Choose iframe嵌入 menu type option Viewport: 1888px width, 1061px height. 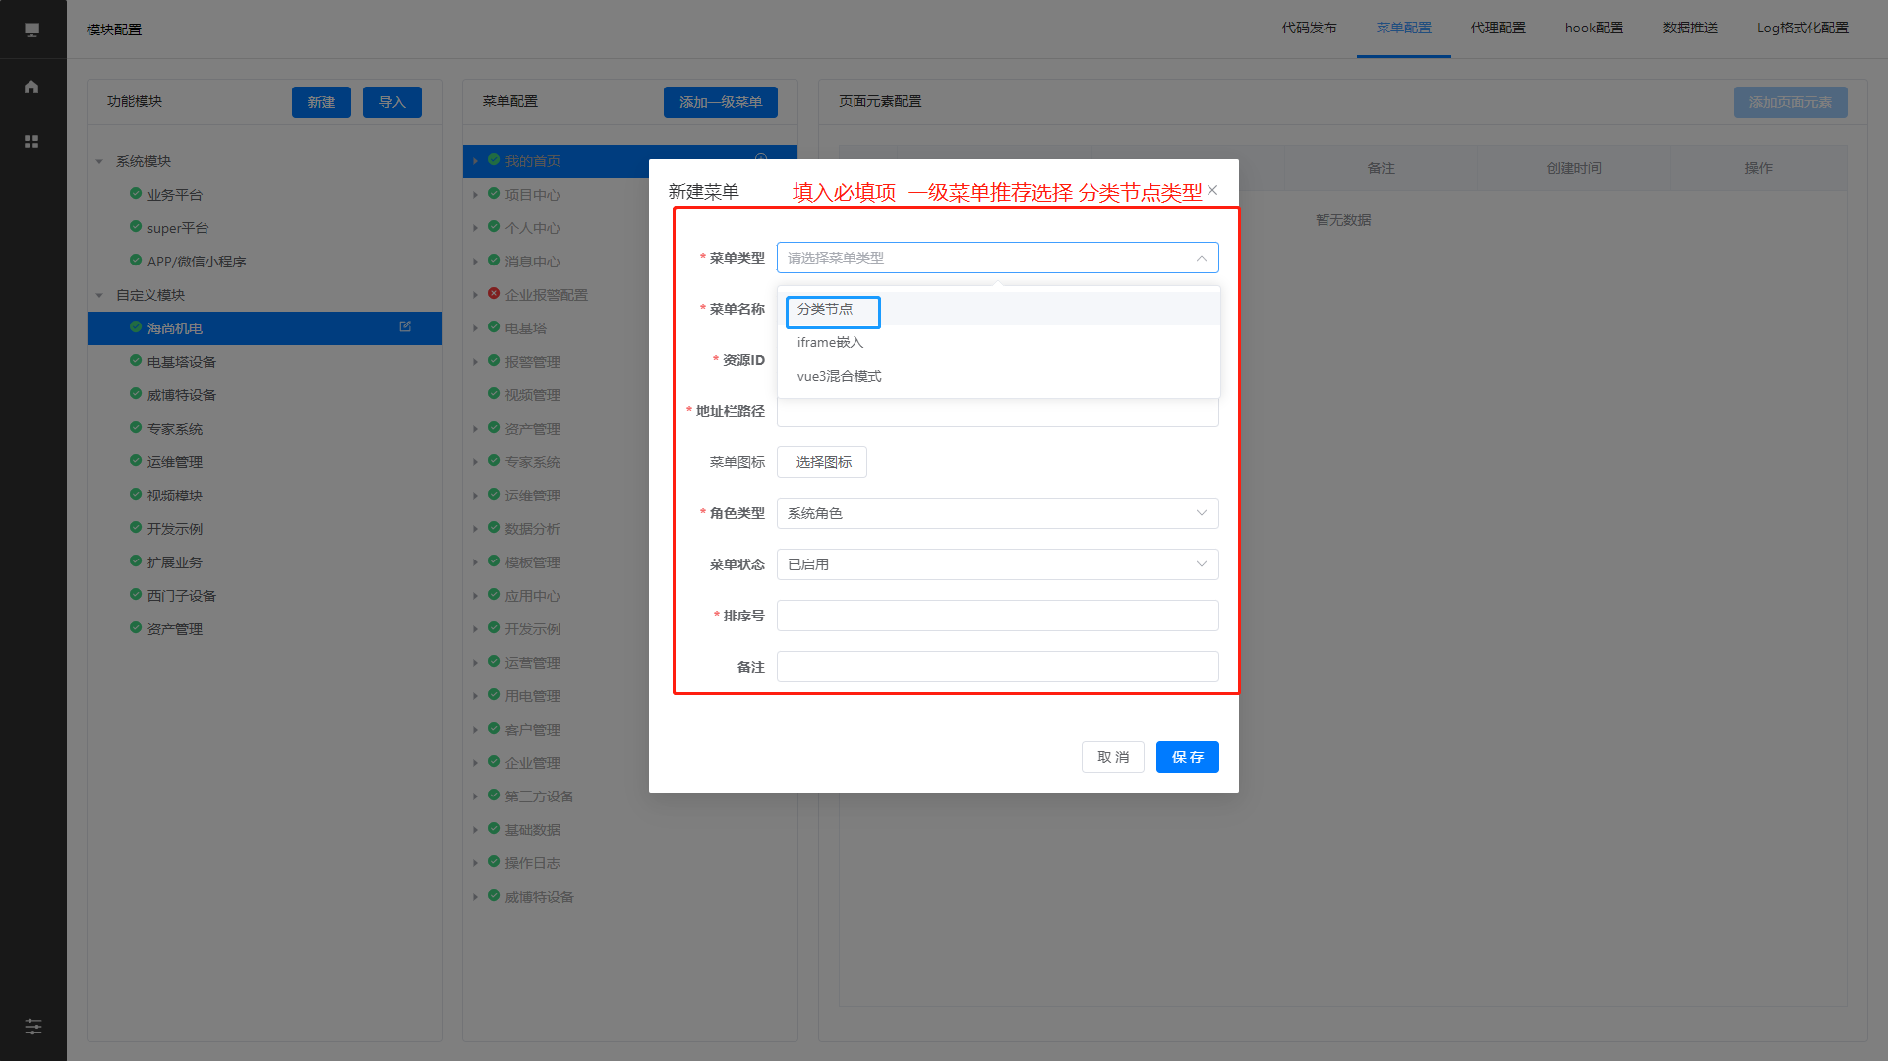pyautogui.click(x=830, y=343)
